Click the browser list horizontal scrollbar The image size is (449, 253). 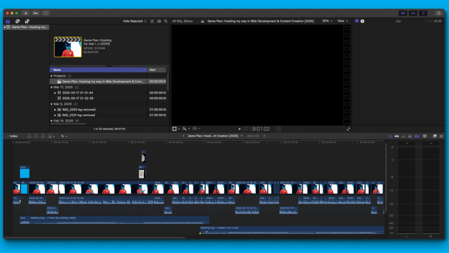pos(68,124)
